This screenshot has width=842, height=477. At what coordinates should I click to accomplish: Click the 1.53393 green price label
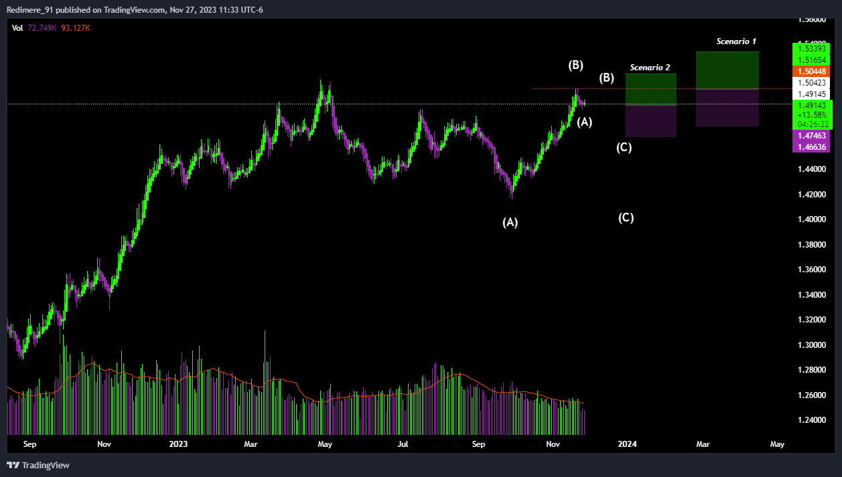click(812, 49)
